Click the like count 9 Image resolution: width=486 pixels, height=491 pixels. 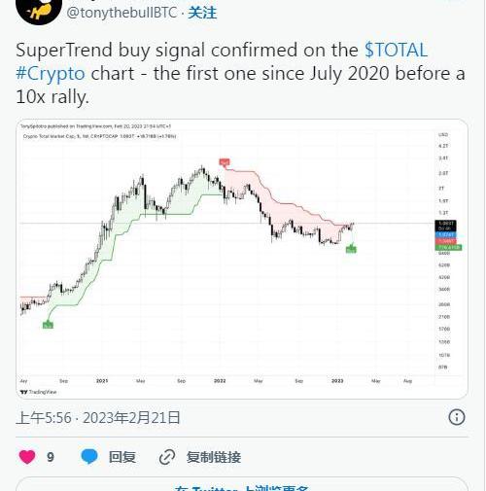click(51, 457)
